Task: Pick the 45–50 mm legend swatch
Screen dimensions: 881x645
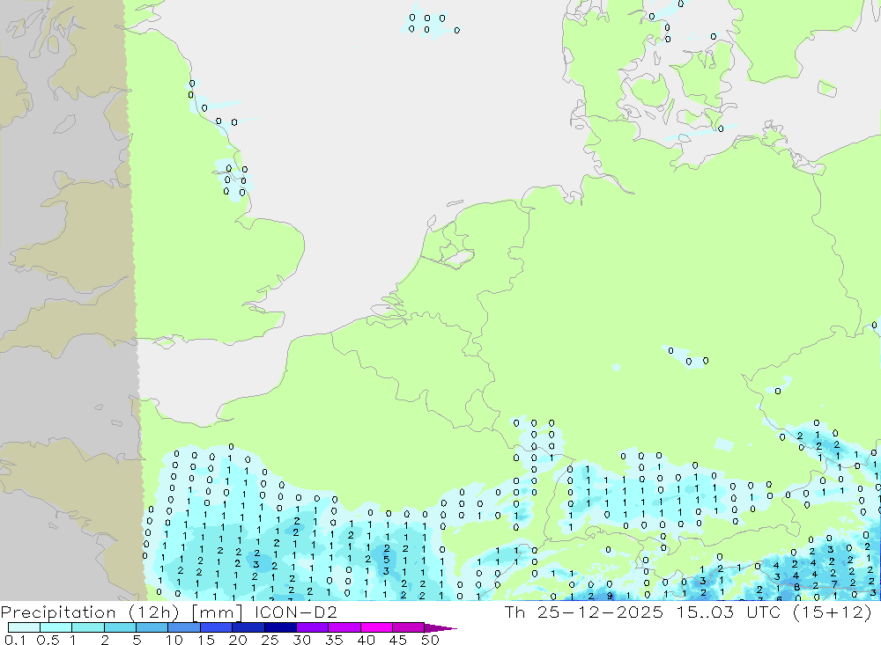Action: 409,627
